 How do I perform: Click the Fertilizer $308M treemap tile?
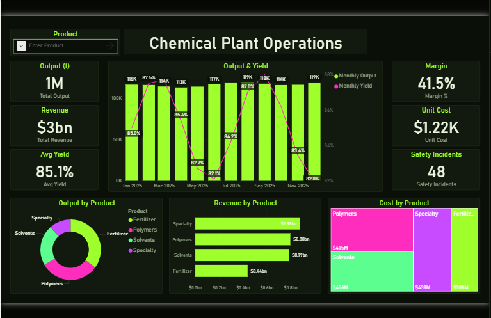click(x=465, y=250)
